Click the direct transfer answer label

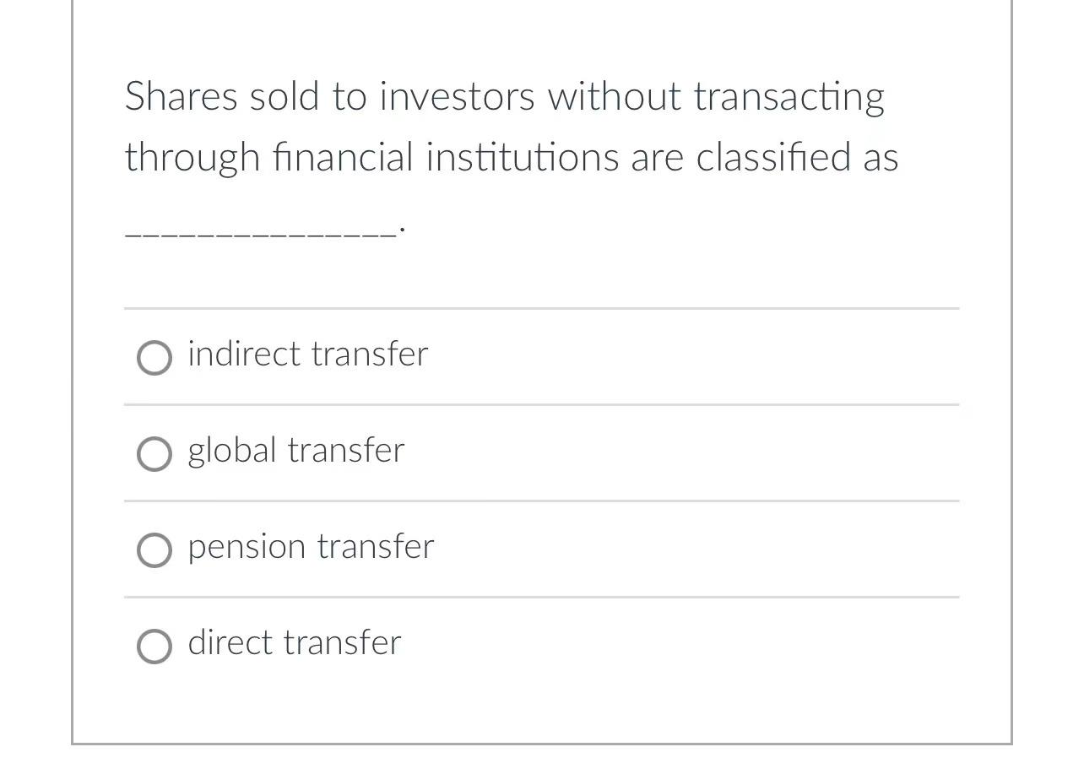(x=294, y=642)
